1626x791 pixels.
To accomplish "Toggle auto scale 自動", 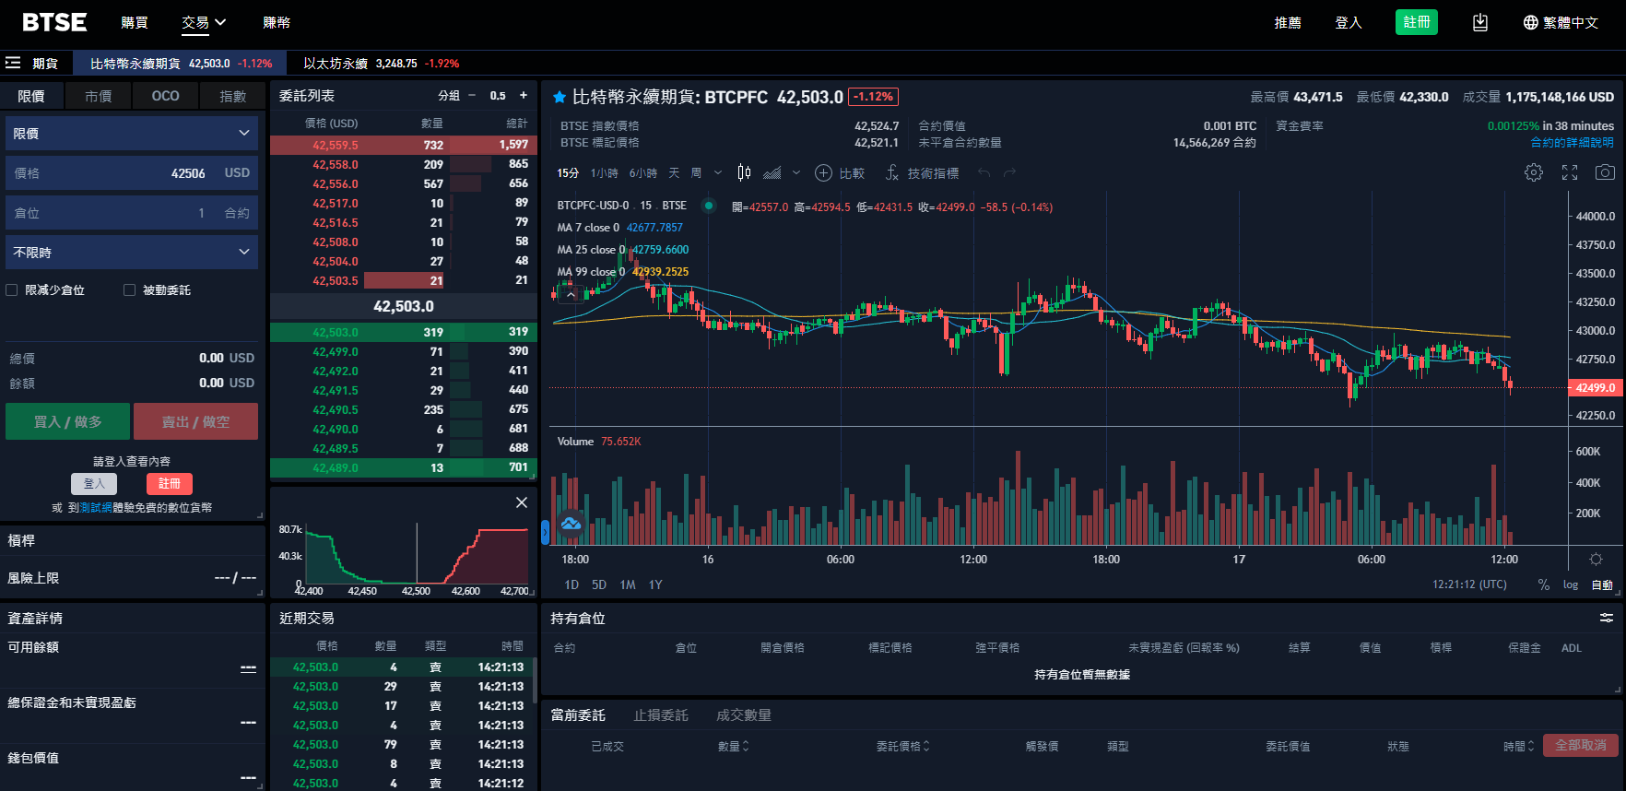I will coord(1602,584).
